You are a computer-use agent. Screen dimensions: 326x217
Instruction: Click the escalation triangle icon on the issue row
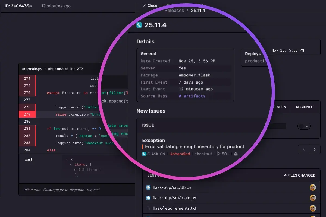click(x=235, y=154)
